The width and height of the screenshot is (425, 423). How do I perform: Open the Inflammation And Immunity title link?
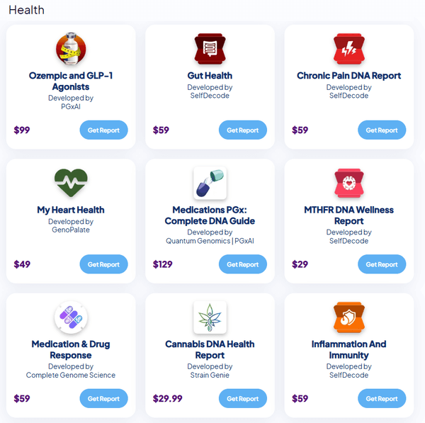[x=348, y=349]
